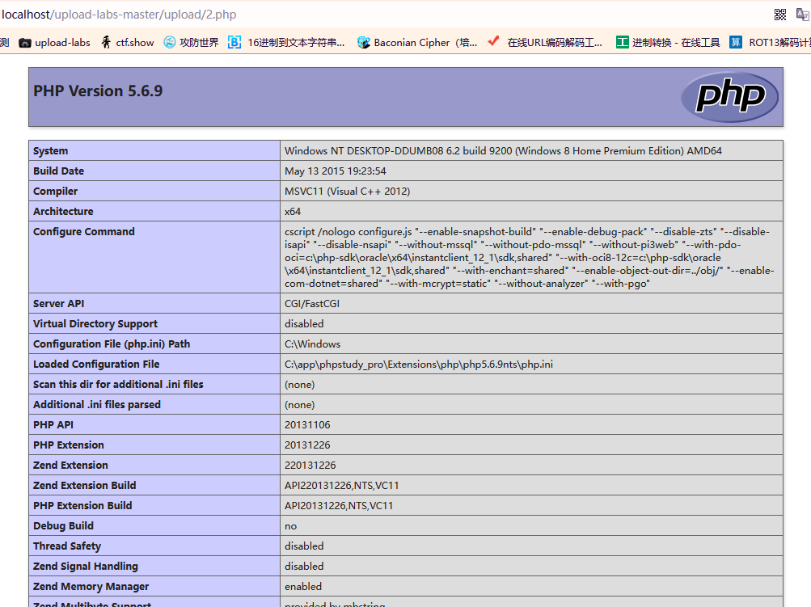
Task: Click Scan this dir for additional .ini files
Action: tap(118, 384)
